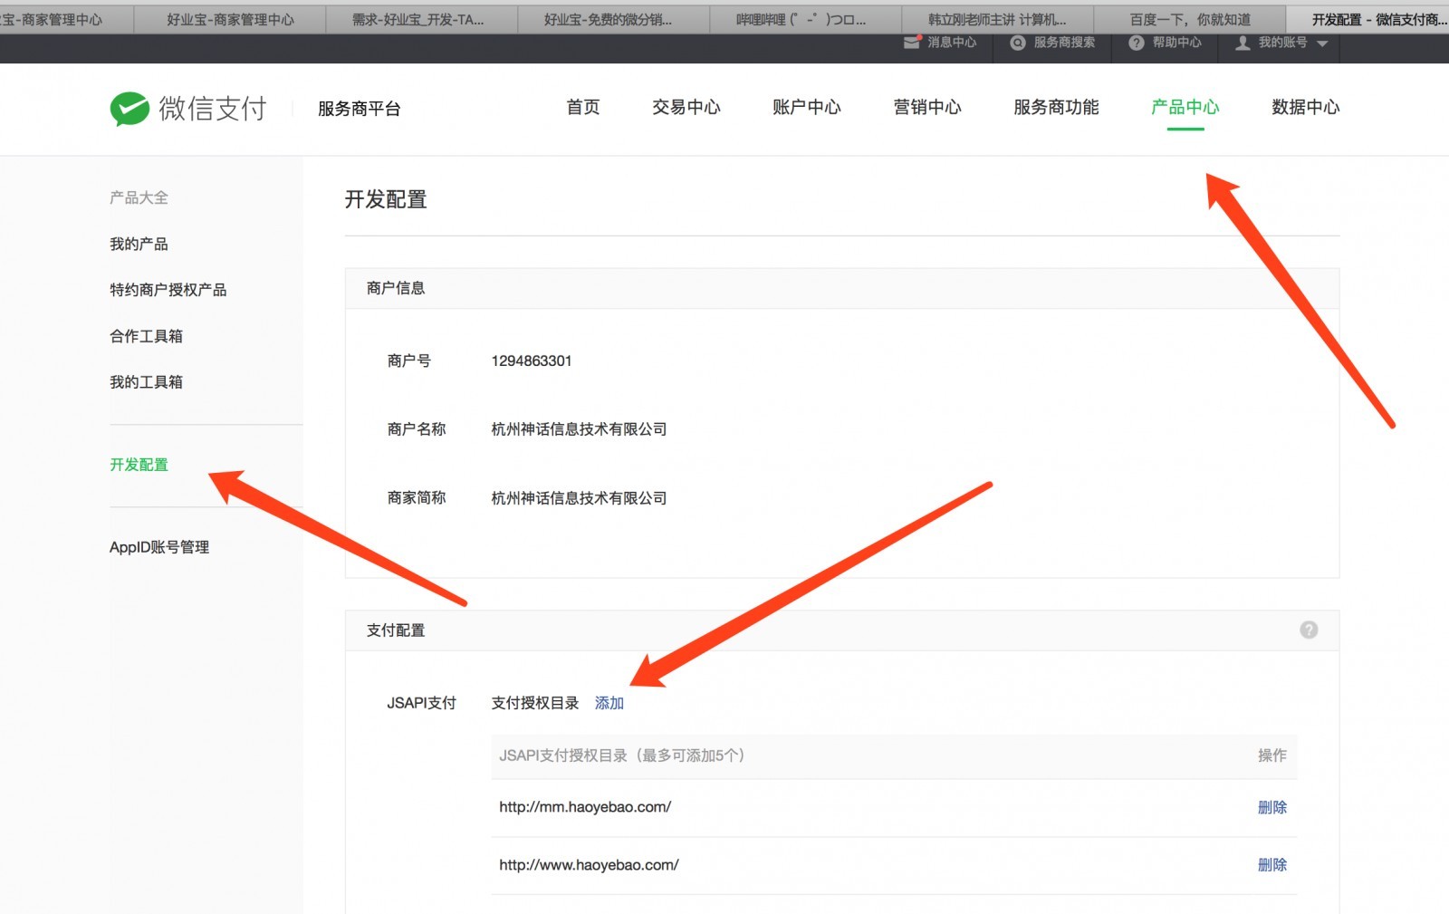Click the 商家简称 value 杭州神话信息技术有限公司
The height and width of the screenshot is (914, 1449).
579,498
